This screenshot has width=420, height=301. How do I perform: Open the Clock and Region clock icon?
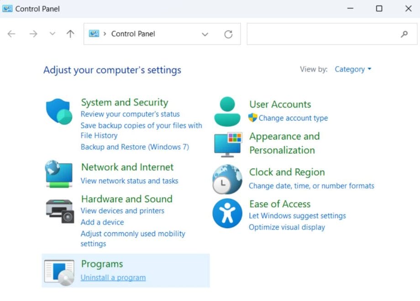(x=226, y=179)
